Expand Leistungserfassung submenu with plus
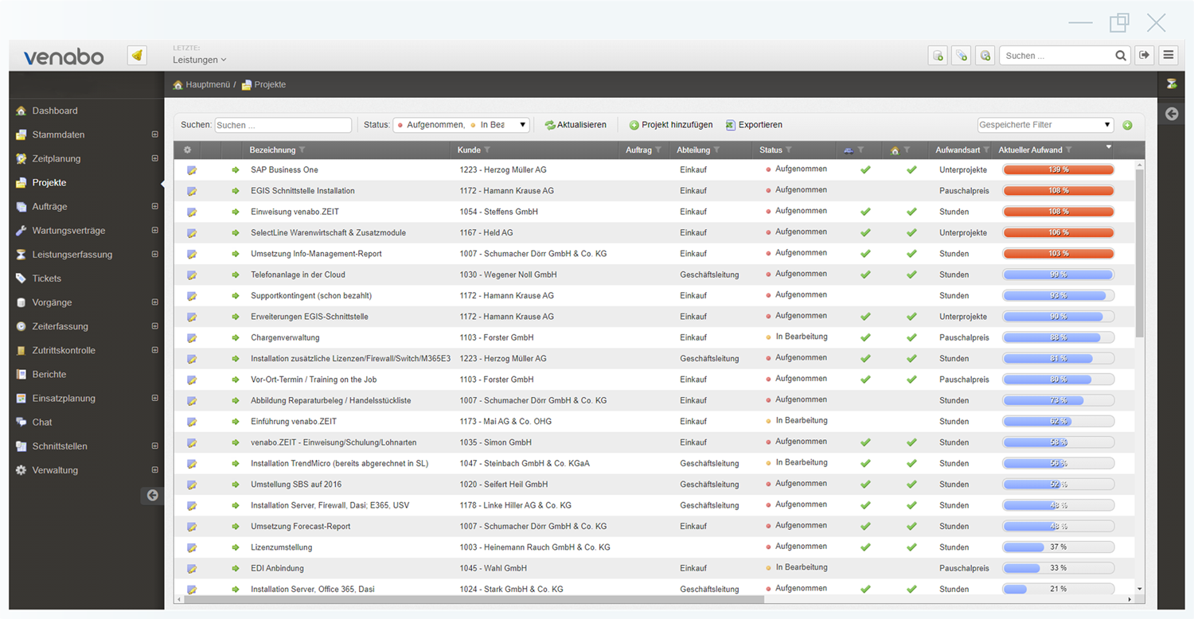The width and height of the screenshot is (1194, 619). [155, 255]
